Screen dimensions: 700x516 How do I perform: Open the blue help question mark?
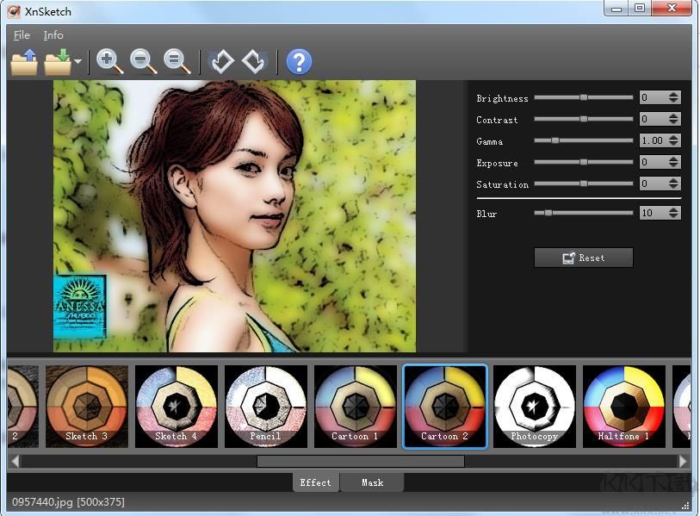tap(299, 62)
